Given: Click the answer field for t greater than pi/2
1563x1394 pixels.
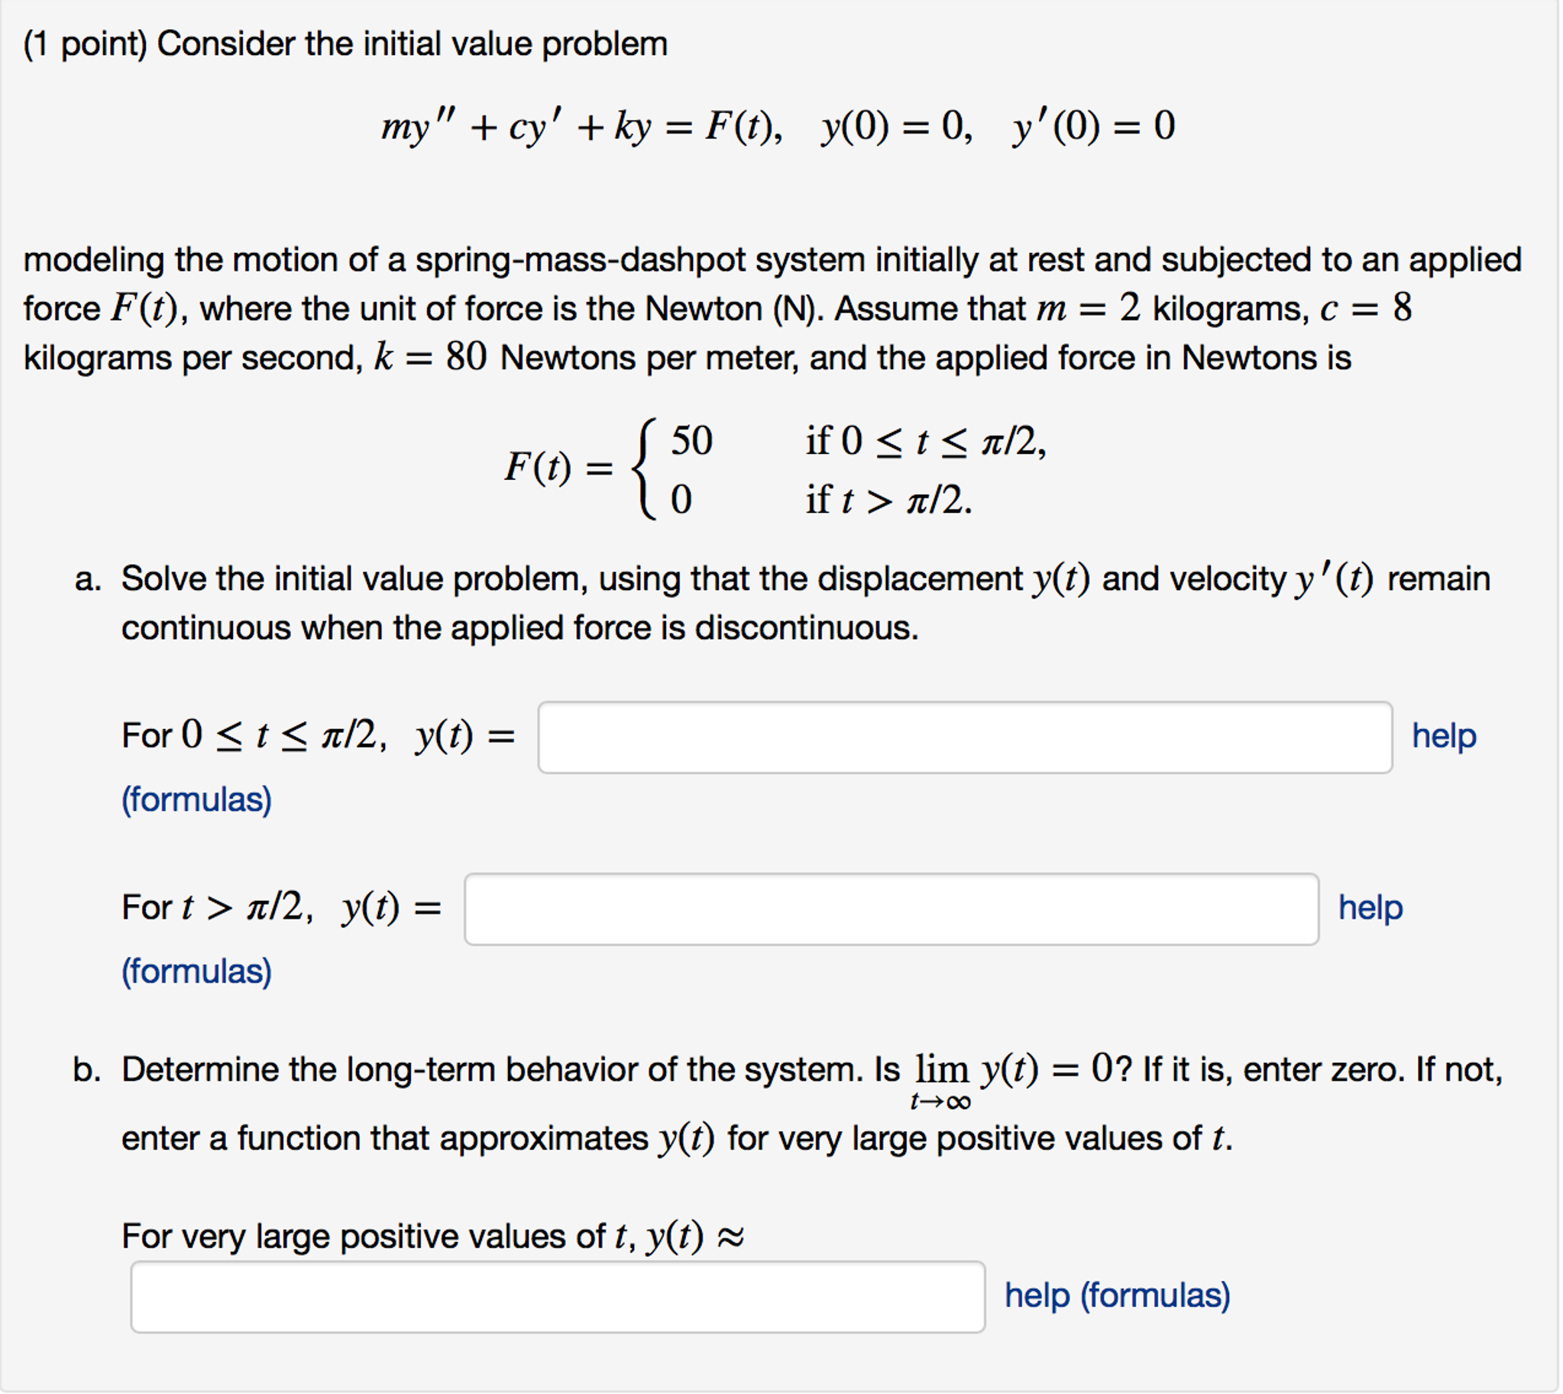Looking at the screenshot, I should [892, 909].
